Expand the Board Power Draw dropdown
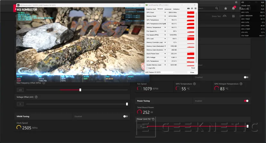Screen dimensions: 266x143 point(165,54)
